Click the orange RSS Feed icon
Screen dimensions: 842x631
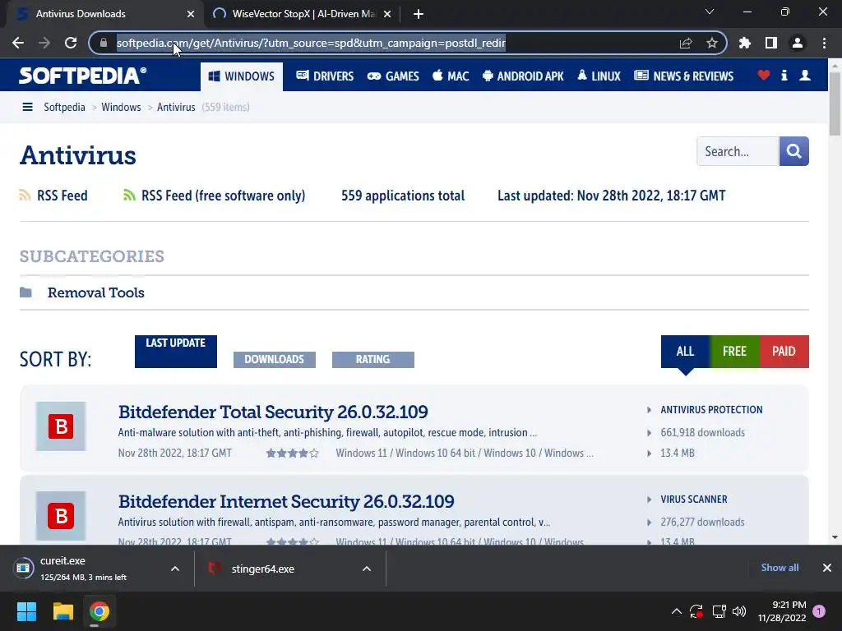[x=25, y=196]
